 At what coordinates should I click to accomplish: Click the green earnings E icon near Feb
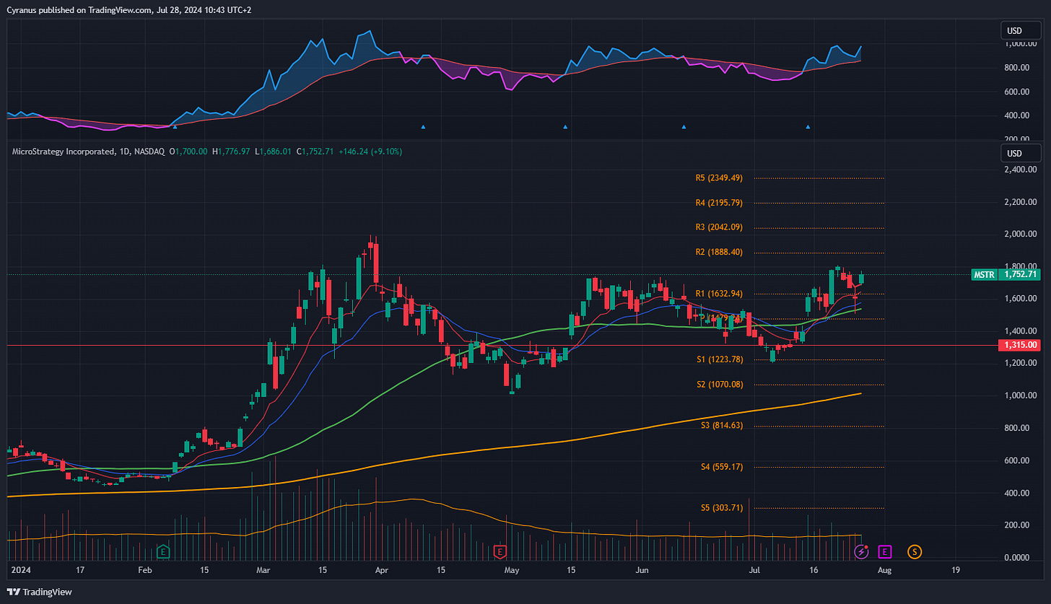click(x=164, y=552)
